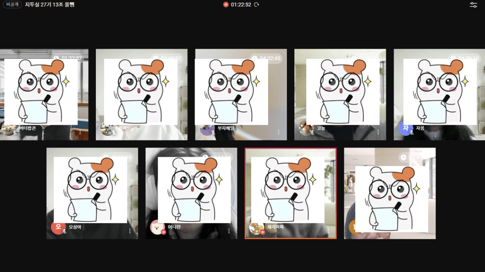This screenshot has height=272, width=485.
Task: Select the highlighted 제리파파 video tile
Action: coord(290,193)
